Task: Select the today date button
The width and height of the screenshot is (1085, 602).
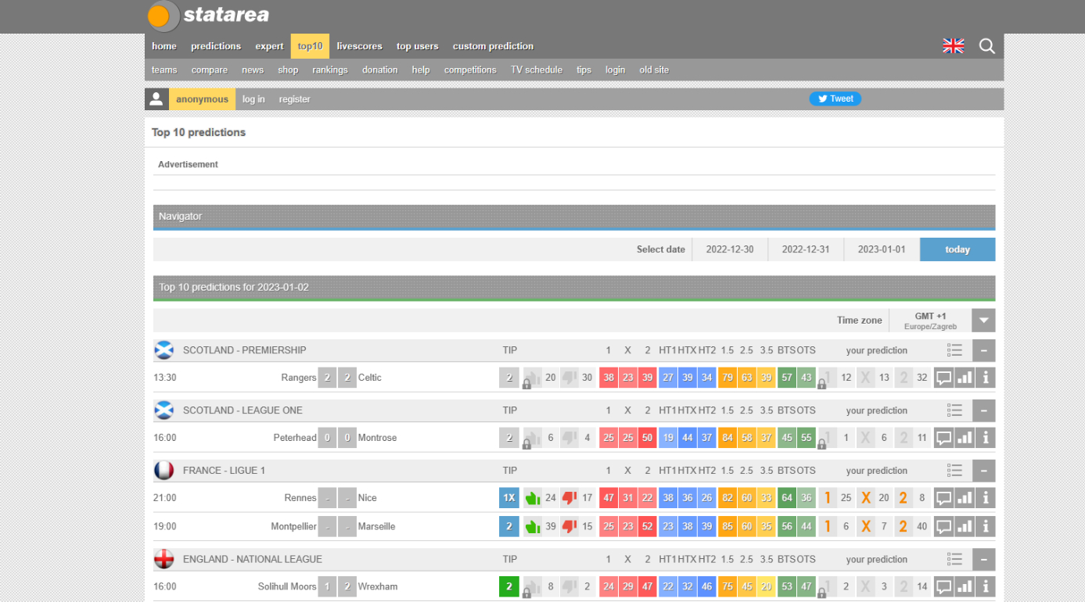Action: coord(957,249)
